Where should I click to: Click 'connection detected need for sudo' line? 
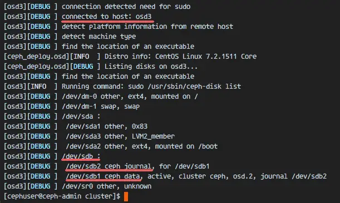pyautogui.click(x=126, y=7)
